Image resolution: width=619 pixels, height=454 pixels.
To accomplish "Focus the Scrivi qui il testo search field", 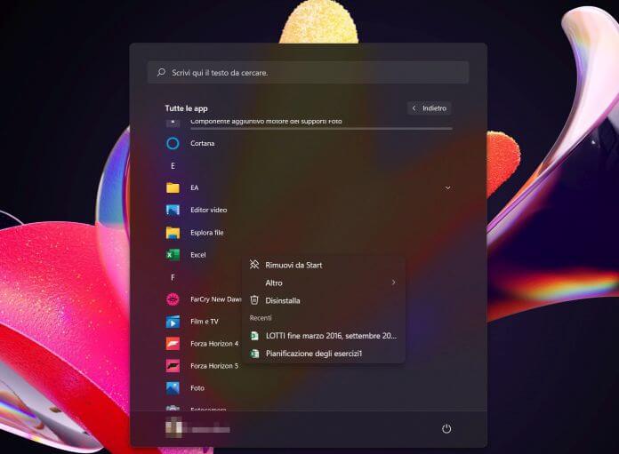I will 309,72.
